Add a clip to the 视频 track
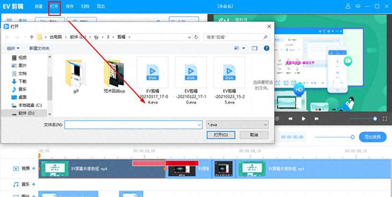The width and height of the screenshot is (392, 197). tap(34, 168)
